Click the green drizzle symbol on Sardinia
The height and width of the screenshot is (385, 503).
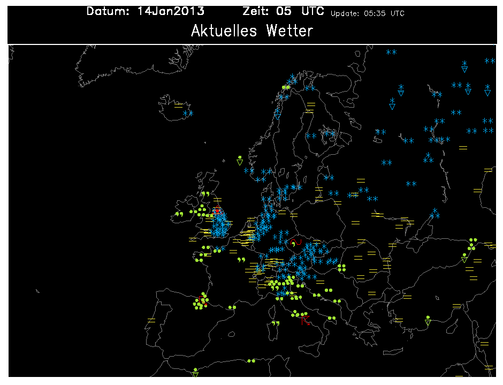point(276,323)
